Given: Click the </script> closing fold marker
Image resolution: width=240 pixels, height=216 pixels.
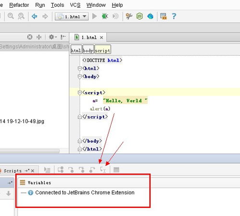Looking at the screenshot, I should coord(80,117).
